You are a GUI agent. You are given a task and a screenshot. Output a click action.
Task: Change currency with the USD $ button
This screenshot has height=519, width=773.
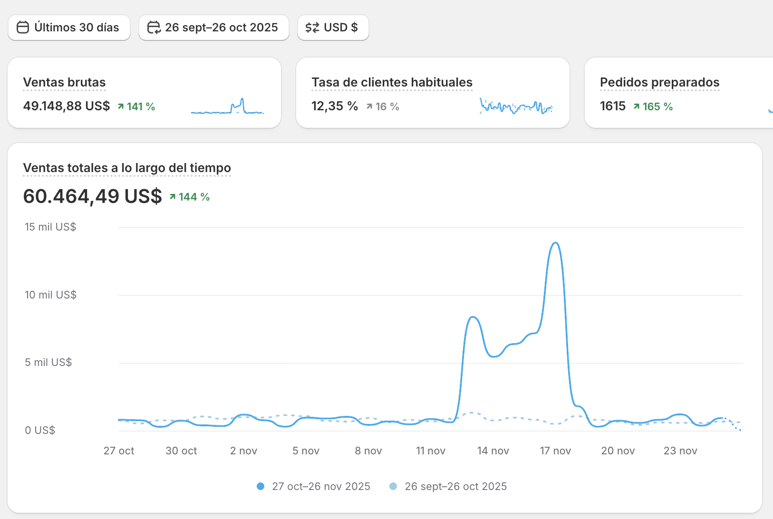333,28
